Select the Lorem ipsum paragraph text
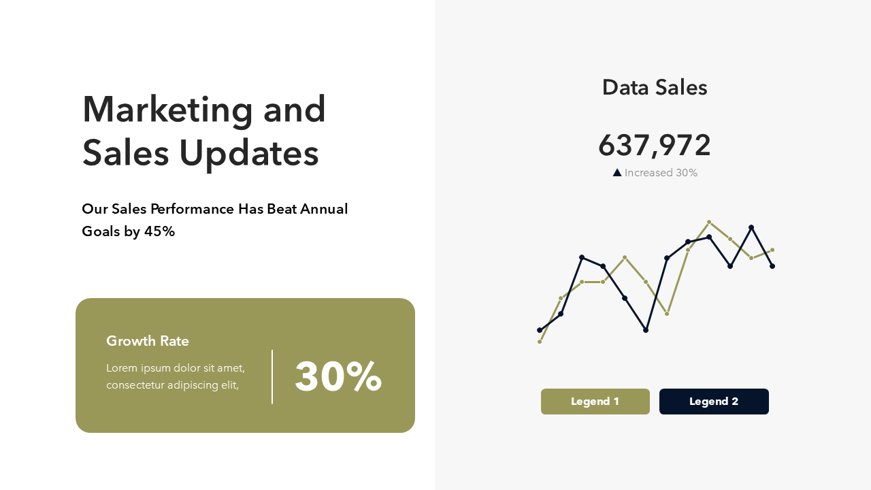Viewport: 871px width, 490px height. [176, 376]
